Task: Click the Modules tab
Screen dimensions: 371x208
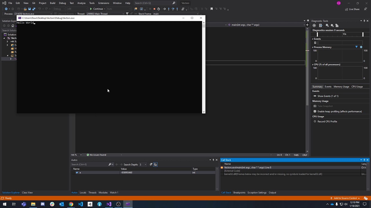Action: (103, 193)
